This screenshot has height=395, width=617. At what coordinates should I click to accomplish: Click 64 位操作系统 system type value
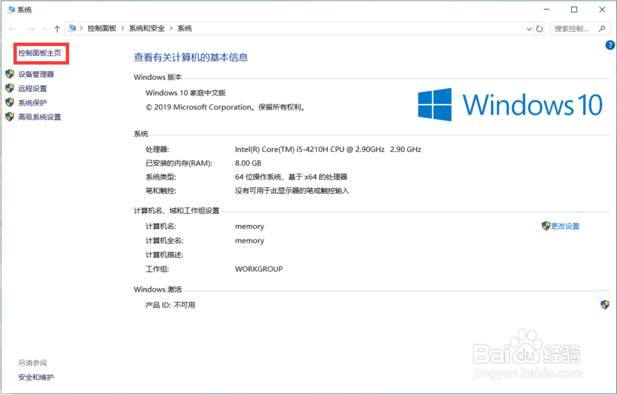pyautogui.click(x=291, y=177)
